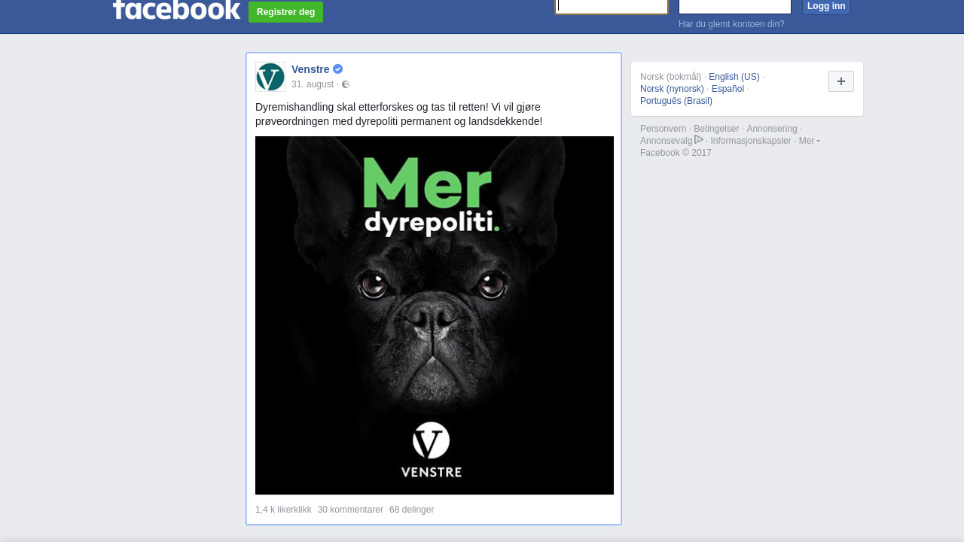Image resolution: width=964 pixels, height=542 pixels.
Task: Click the plus icon to add language
Action: point(841,81)
